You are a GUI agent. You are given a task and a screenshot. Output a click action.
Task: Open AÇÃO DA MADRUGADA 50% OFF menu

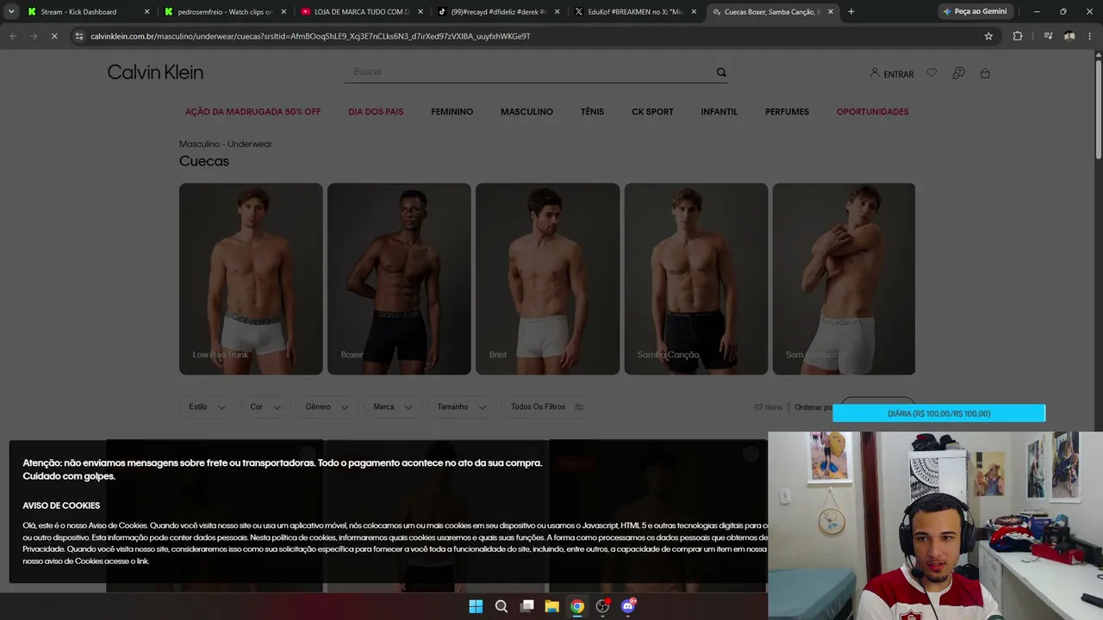[x=252, y=112]
